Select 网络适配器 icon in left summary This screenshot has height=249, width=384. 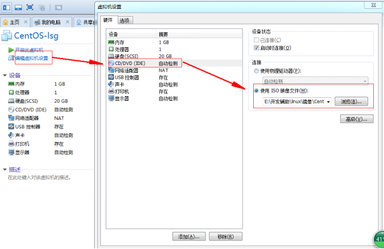tap(11, 118)
